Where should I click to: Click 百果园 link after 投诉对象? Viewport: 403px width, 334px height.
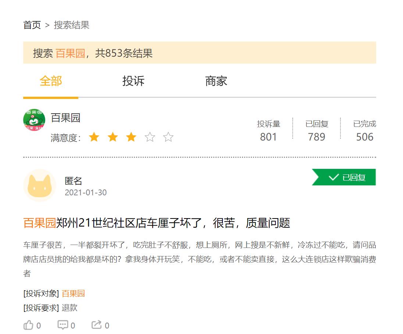pyautogui.click(x=73, y=293)
